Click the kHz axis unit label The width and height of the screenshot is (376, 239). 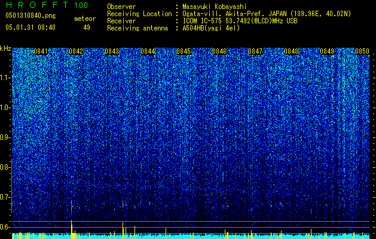point(5,48)
